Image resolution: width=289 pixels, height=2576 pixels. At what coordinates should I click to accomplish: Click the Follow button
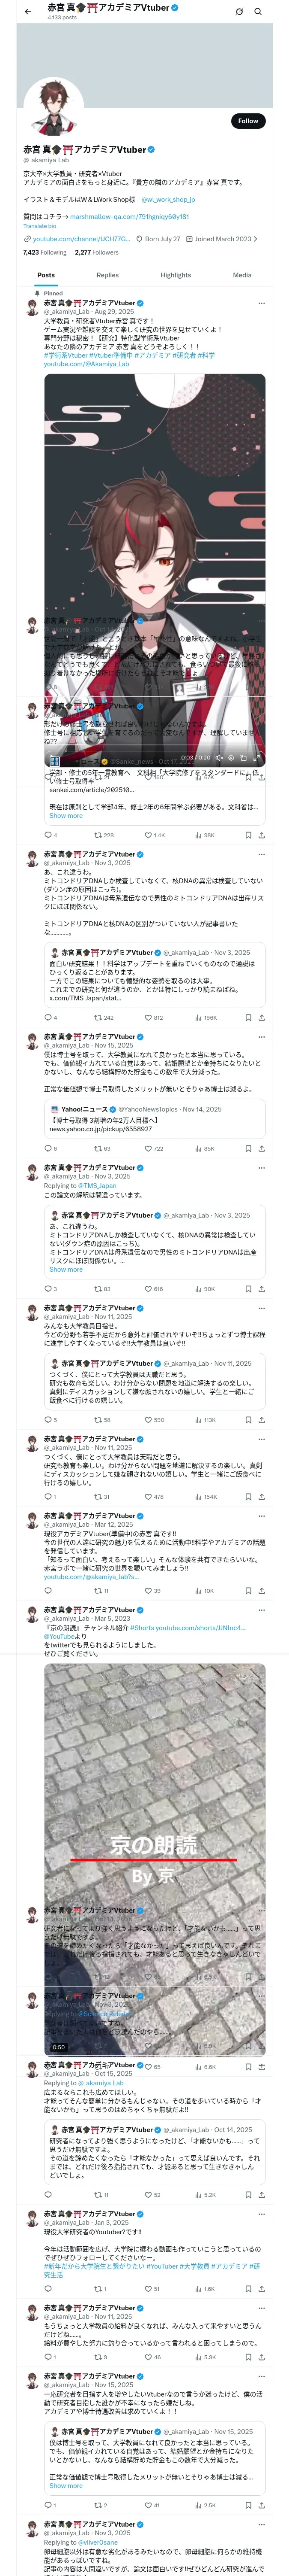(x=248, y=121)
